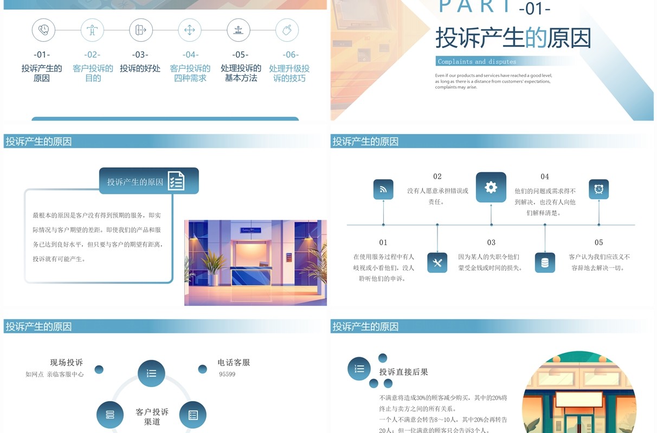Select the small dot beside 现场投诉

point(99,370)
